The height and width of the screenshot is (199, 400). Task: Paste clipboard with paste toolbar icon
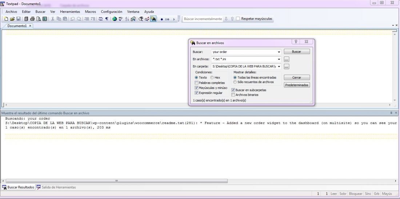tap(65, 19)
